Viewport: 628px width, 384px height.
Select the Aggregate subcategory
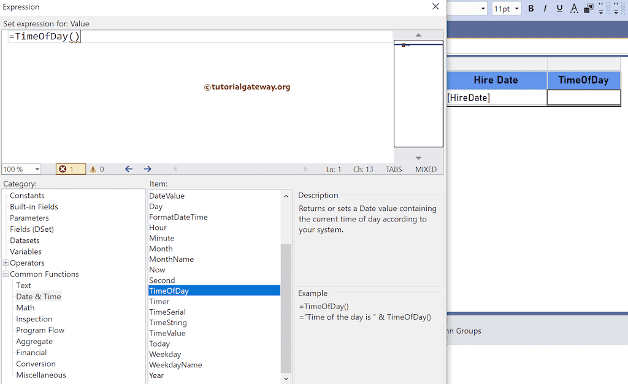coord(34,341)
